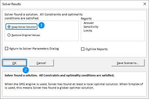Open the Save Scenario dialog

click(x=128, y=63)
